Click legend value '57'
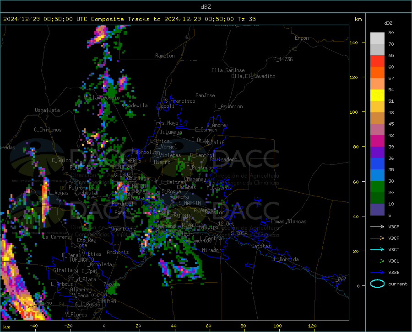The width and height of the screenshot is (412, 332). pyautogui.click(x=391, y=79)
